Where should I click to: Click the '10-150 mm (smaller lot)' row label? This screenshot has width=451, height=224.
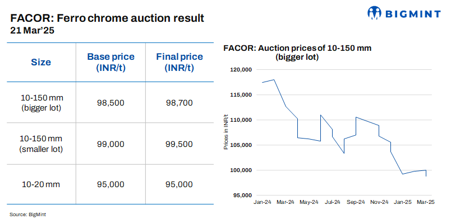click(40, 144)
